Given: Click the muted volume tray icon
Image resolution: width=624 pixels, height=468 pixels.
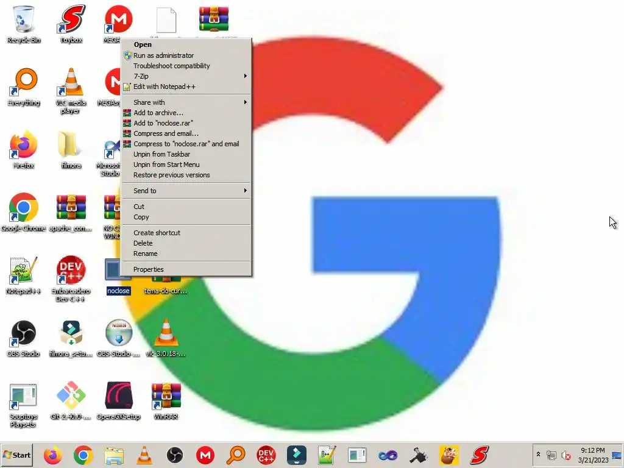Looking at the screenshot, I should [x=565, y=455].
